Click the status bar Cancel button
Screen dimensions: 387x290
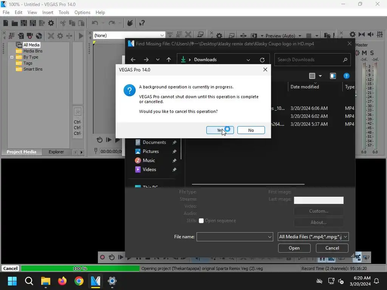[x=10, y=268]
